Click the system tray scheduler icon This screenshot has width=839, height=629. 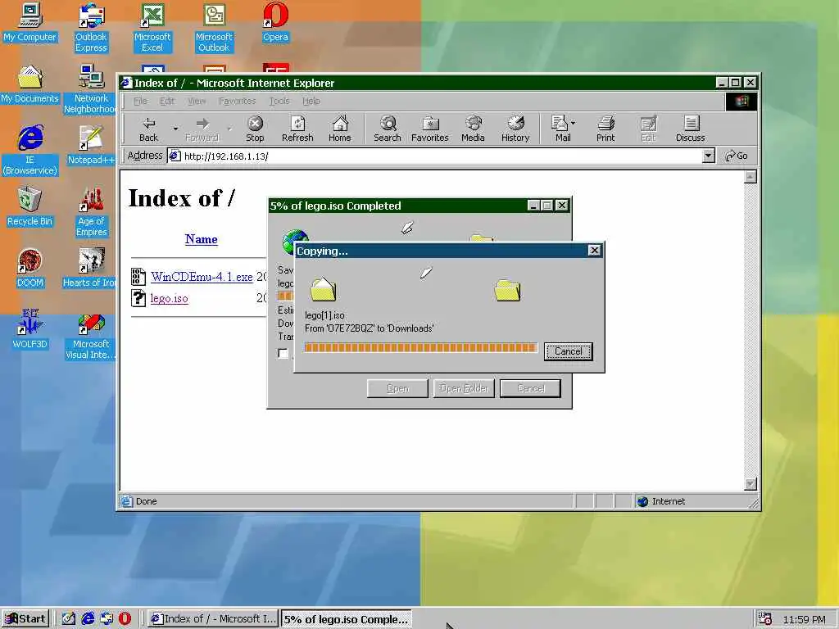[x=764, y=619]
